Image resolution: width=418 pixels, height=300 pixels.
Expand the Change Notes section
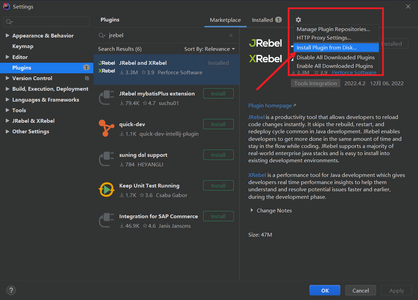(x=252, y=210)
